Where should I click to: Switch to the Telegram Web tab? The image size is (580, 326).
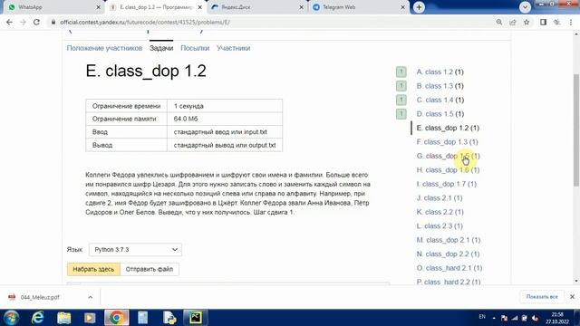point(359,7)
